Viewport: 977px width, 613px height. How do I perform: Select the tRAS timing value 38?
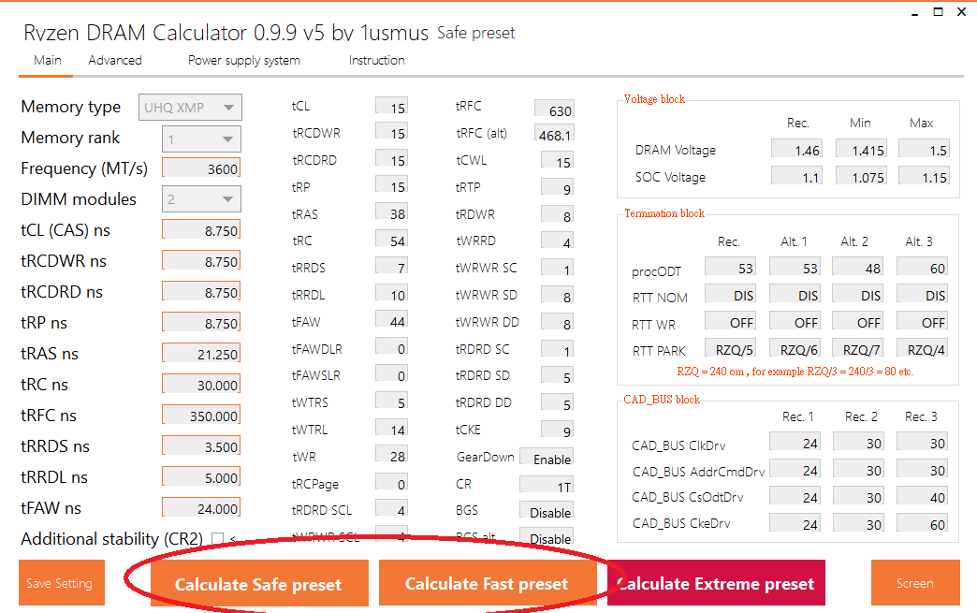point(392,213)
